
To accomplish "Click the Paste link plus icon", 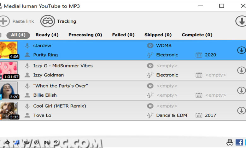I will click(x=4, y=21).
